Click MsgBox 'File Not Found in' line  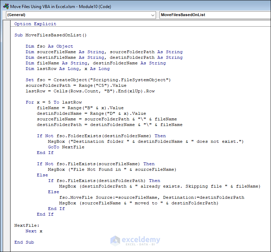(112, 169)
